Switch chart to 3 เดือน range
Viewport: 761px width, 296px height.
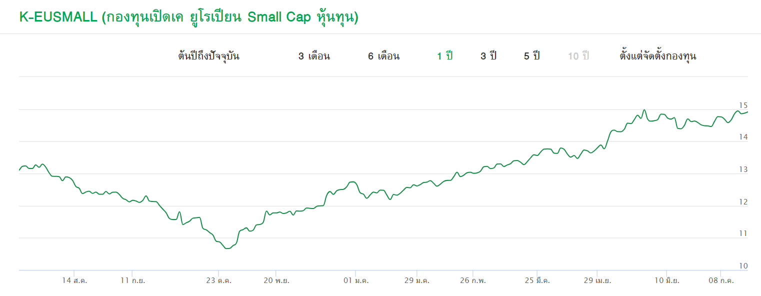314,56
